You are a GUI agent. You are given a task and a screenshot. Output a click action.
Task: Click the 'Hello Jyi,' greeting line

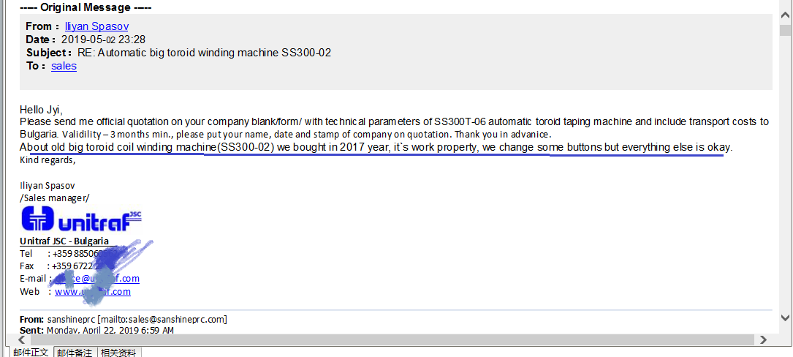[41, 110]
